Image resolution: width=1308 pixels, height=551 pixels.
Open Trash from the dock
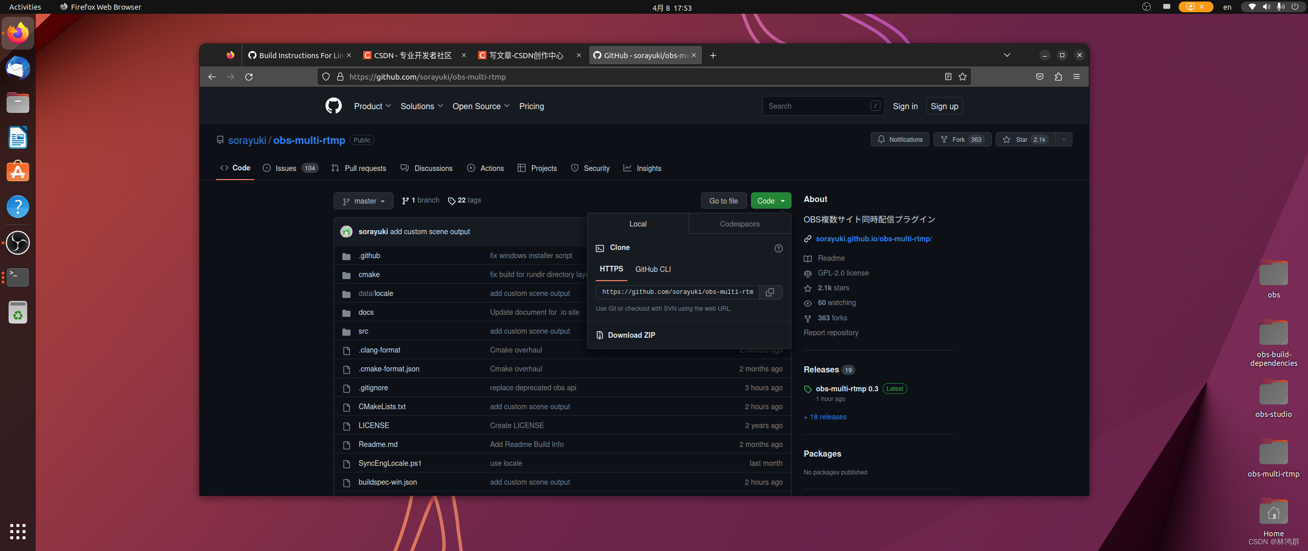[x=18, y=312]
